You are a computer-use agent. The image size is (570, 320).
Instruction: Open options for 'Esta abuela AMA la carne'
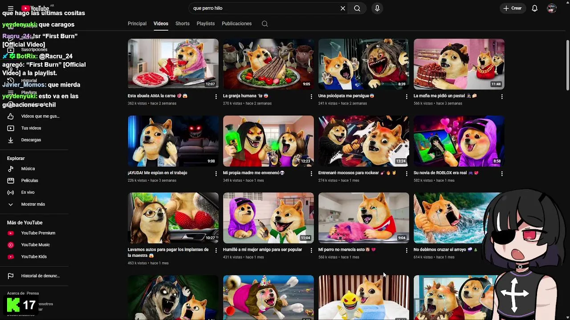[216, 96]
